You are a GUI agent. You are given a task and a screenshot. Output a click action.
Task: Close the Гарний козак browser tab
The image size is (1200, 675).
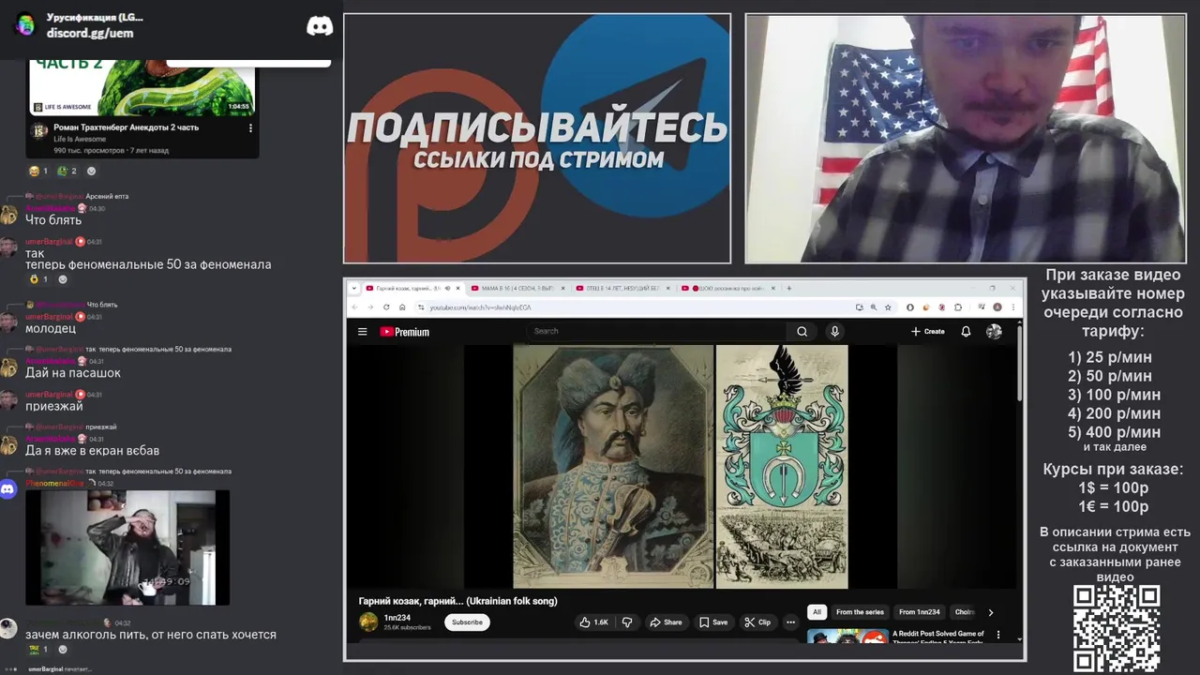457,288
